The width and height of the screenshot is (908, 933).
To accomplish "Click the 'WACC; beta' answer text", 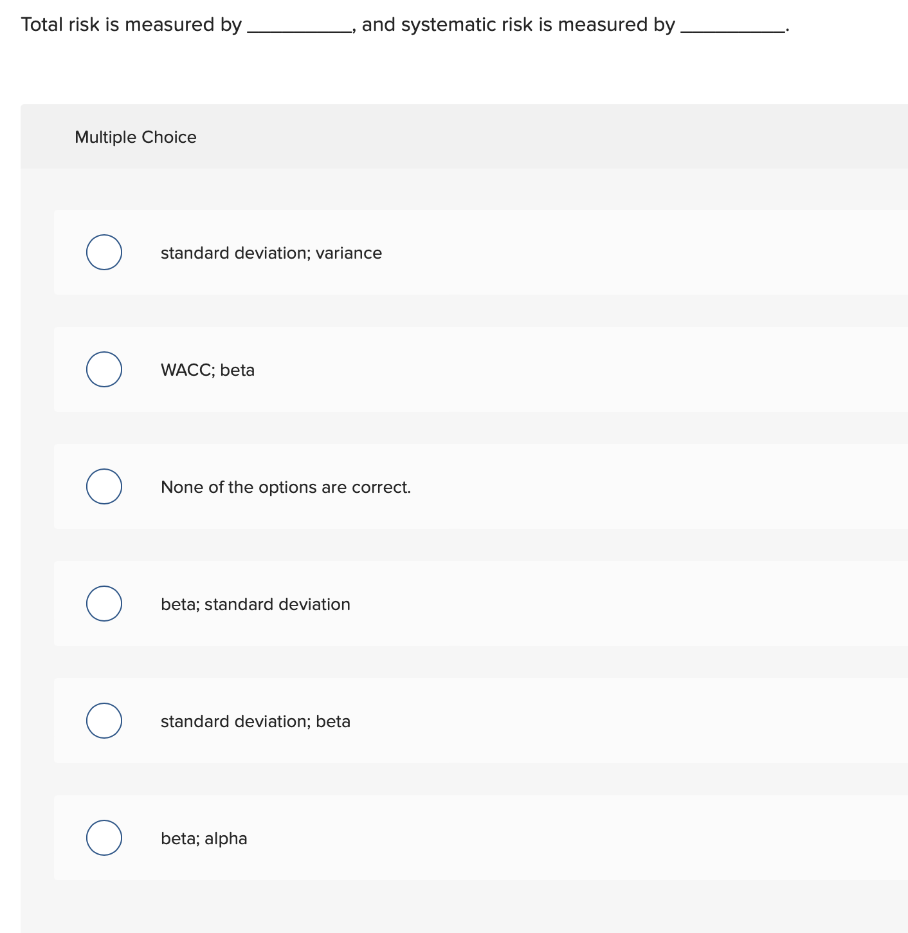I will click(x=207, y=370).
